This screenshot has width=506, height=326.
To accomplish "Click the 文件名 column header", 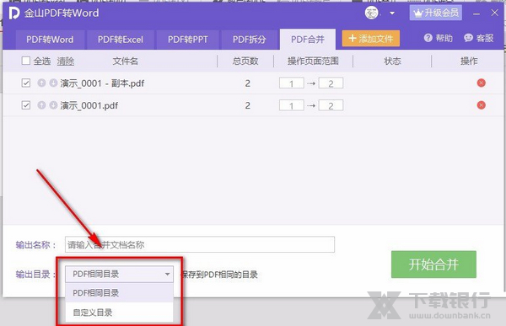I will point(125,61).
